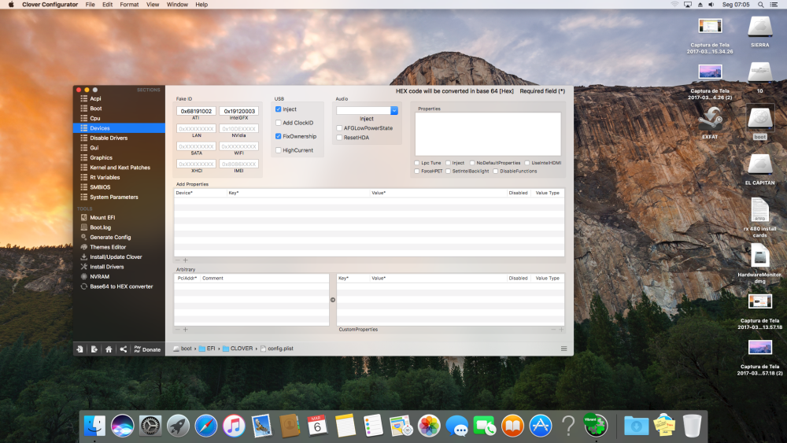Open the Boot section
The width and height of the screenshot is (787, 443).
[95, 109]
